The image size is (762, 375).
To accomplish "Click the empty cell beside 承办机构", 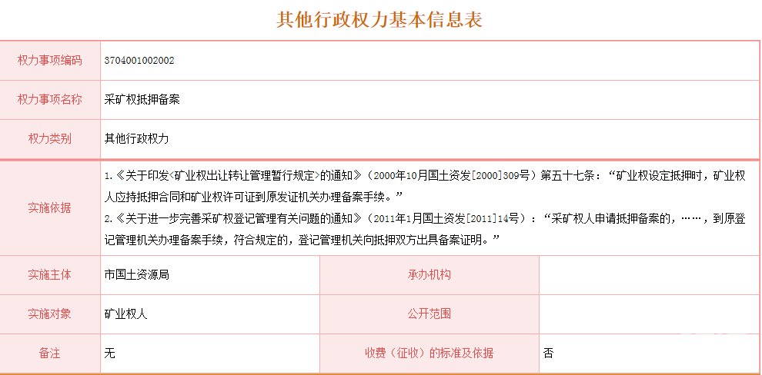I will [x=649, y=274].
